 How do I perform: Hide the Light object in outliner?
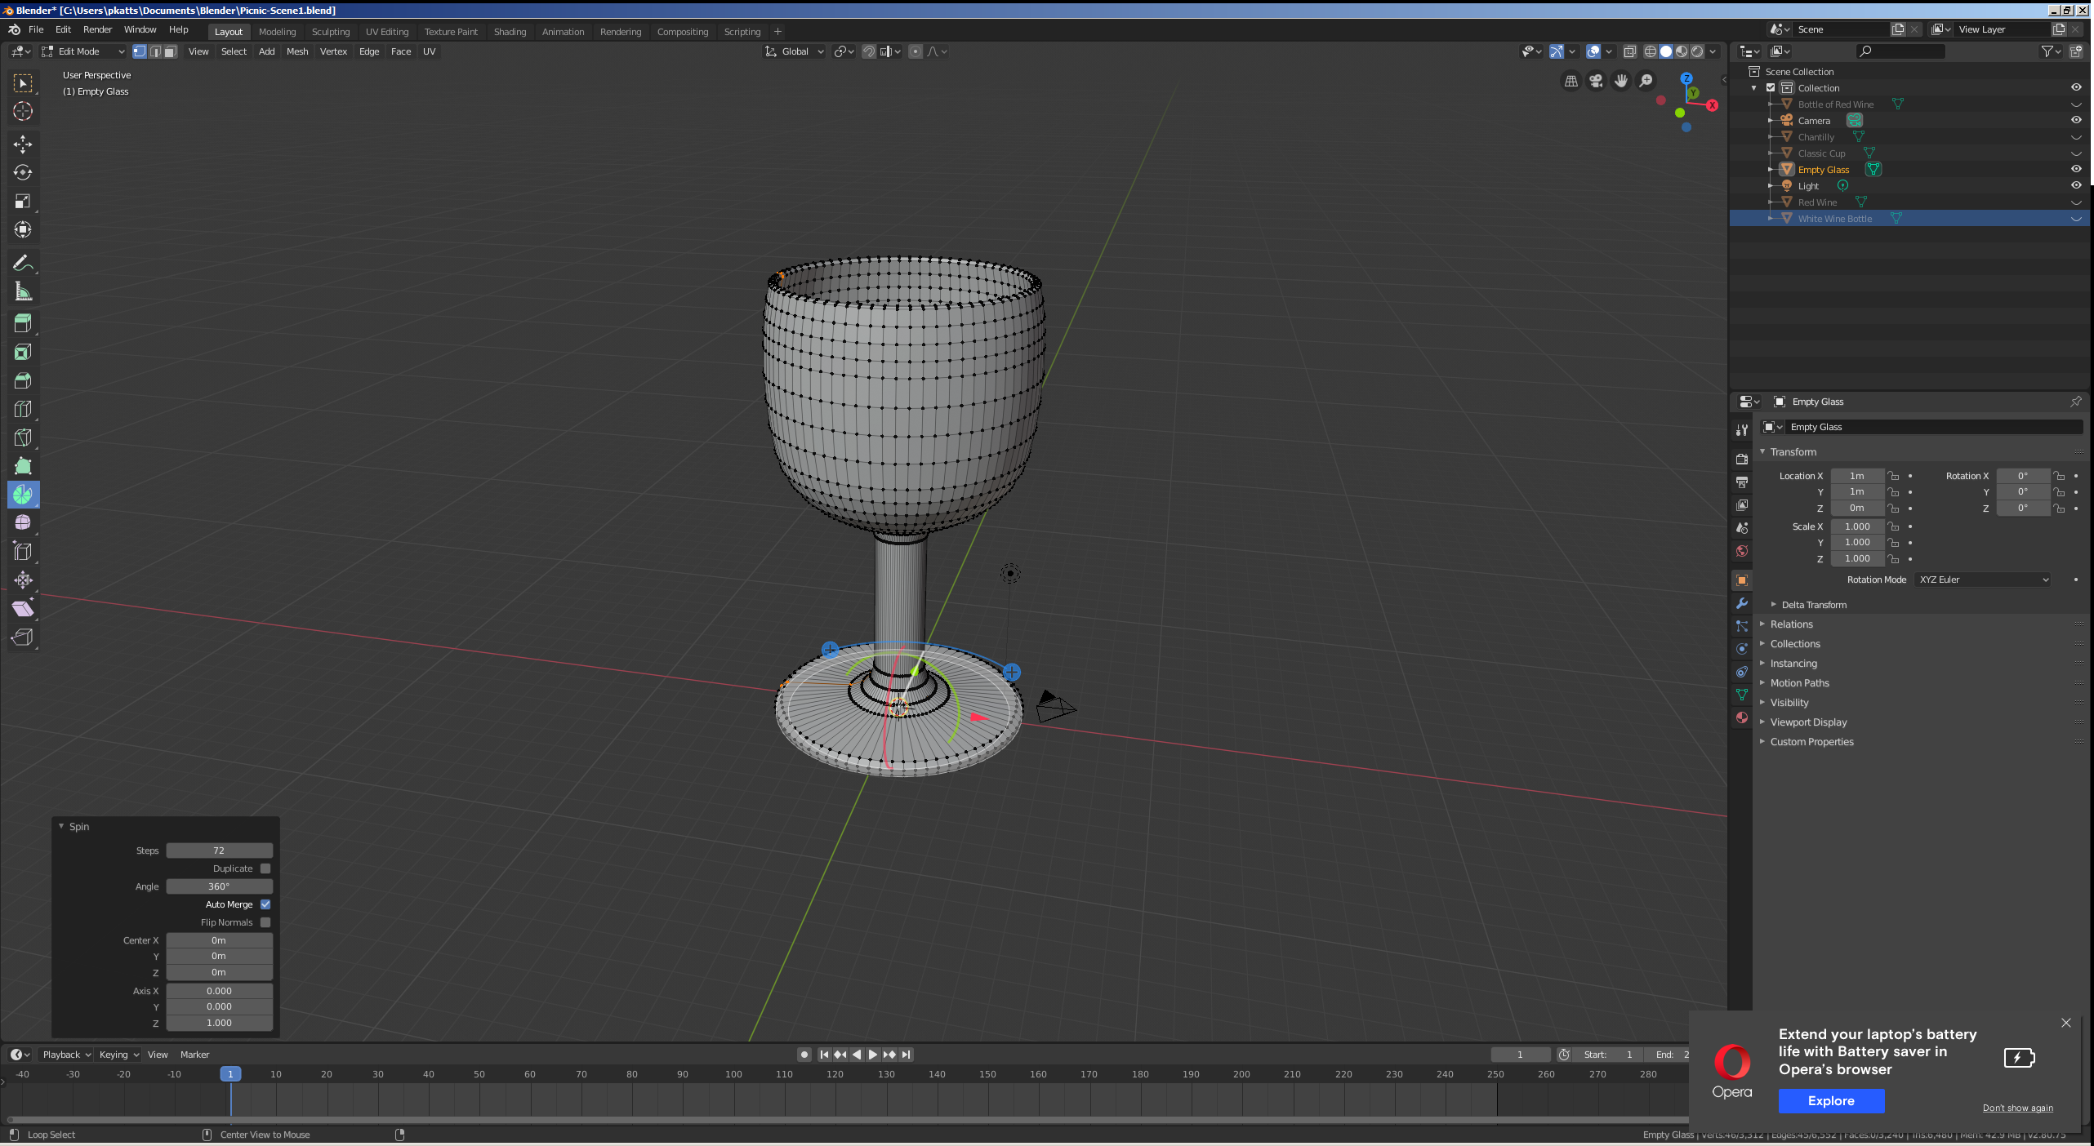click(2076, 185)
